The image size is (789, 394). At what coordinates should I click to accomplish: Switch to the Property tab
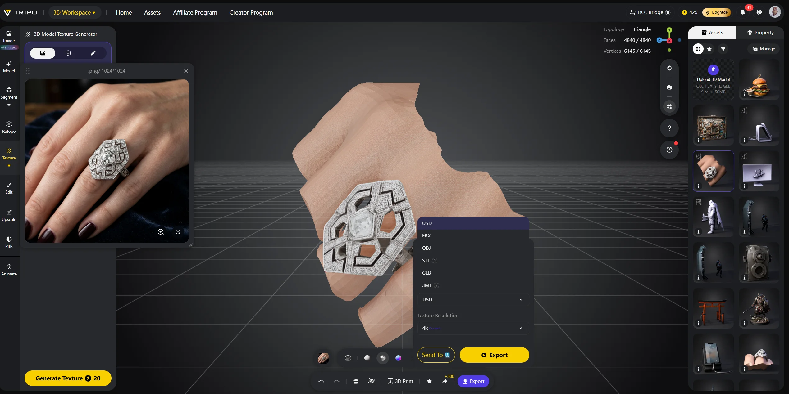pos(760,33)
